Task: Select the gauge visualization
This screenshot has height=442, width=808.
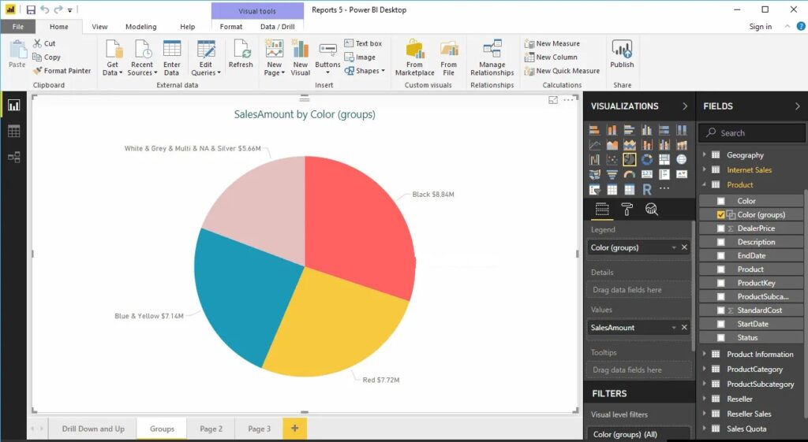Action: (x=629, y=174)
